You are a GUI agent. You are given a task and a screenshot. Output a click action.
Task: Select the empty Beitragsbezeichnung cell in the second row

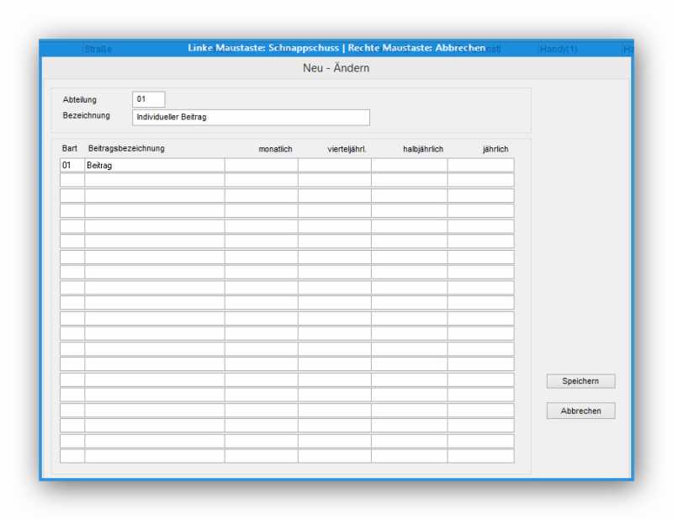click(x=154, y=180)
